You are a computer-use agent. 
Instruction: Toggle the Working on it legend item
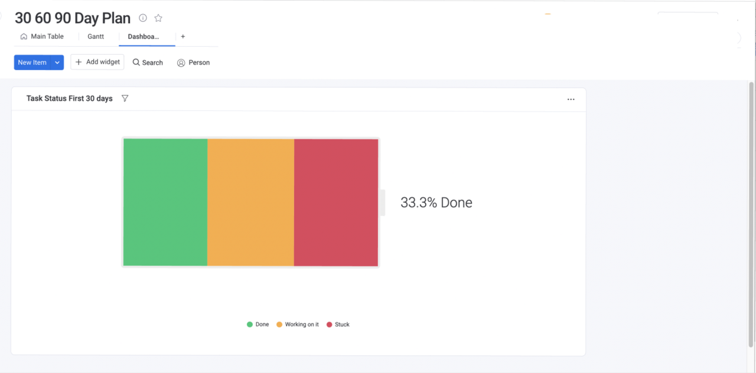click(298, 325)
